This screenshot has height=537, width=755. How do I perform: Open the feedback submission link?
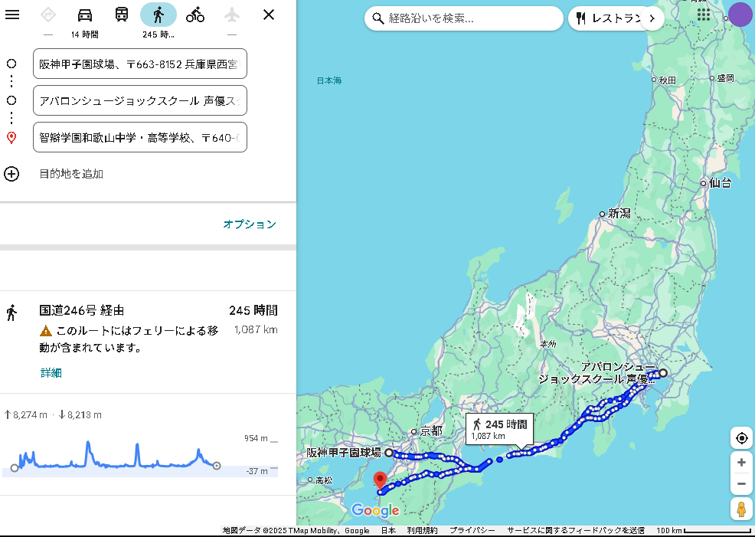(x=575, y=530)
